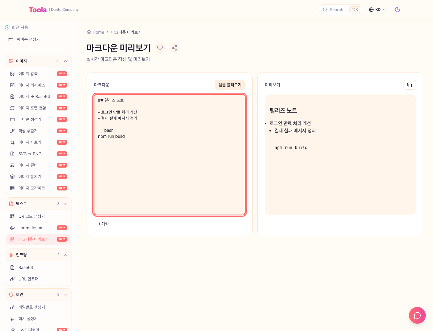The height and width of the screenshot is (331, 433).
Task: Open the KO language dropdown
Action: coord(377,10)
